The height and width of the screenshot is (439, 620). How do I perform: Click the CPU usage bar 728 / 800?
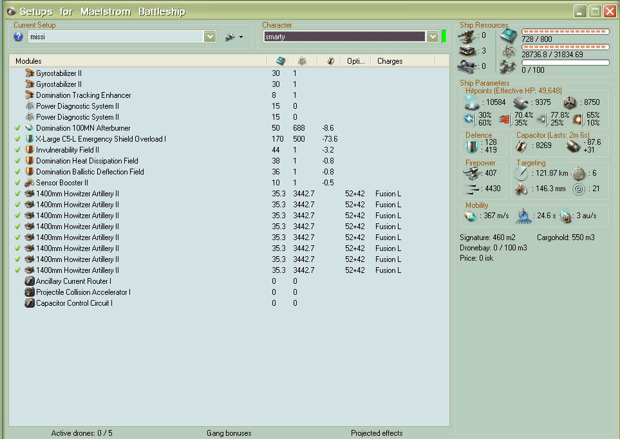point(565,32)
